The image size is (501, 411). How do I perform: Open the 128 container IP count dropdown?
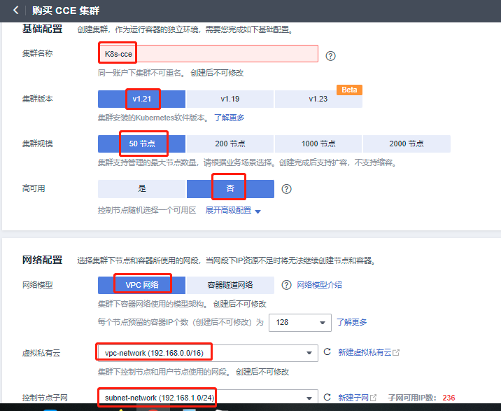tap(299, 322)
